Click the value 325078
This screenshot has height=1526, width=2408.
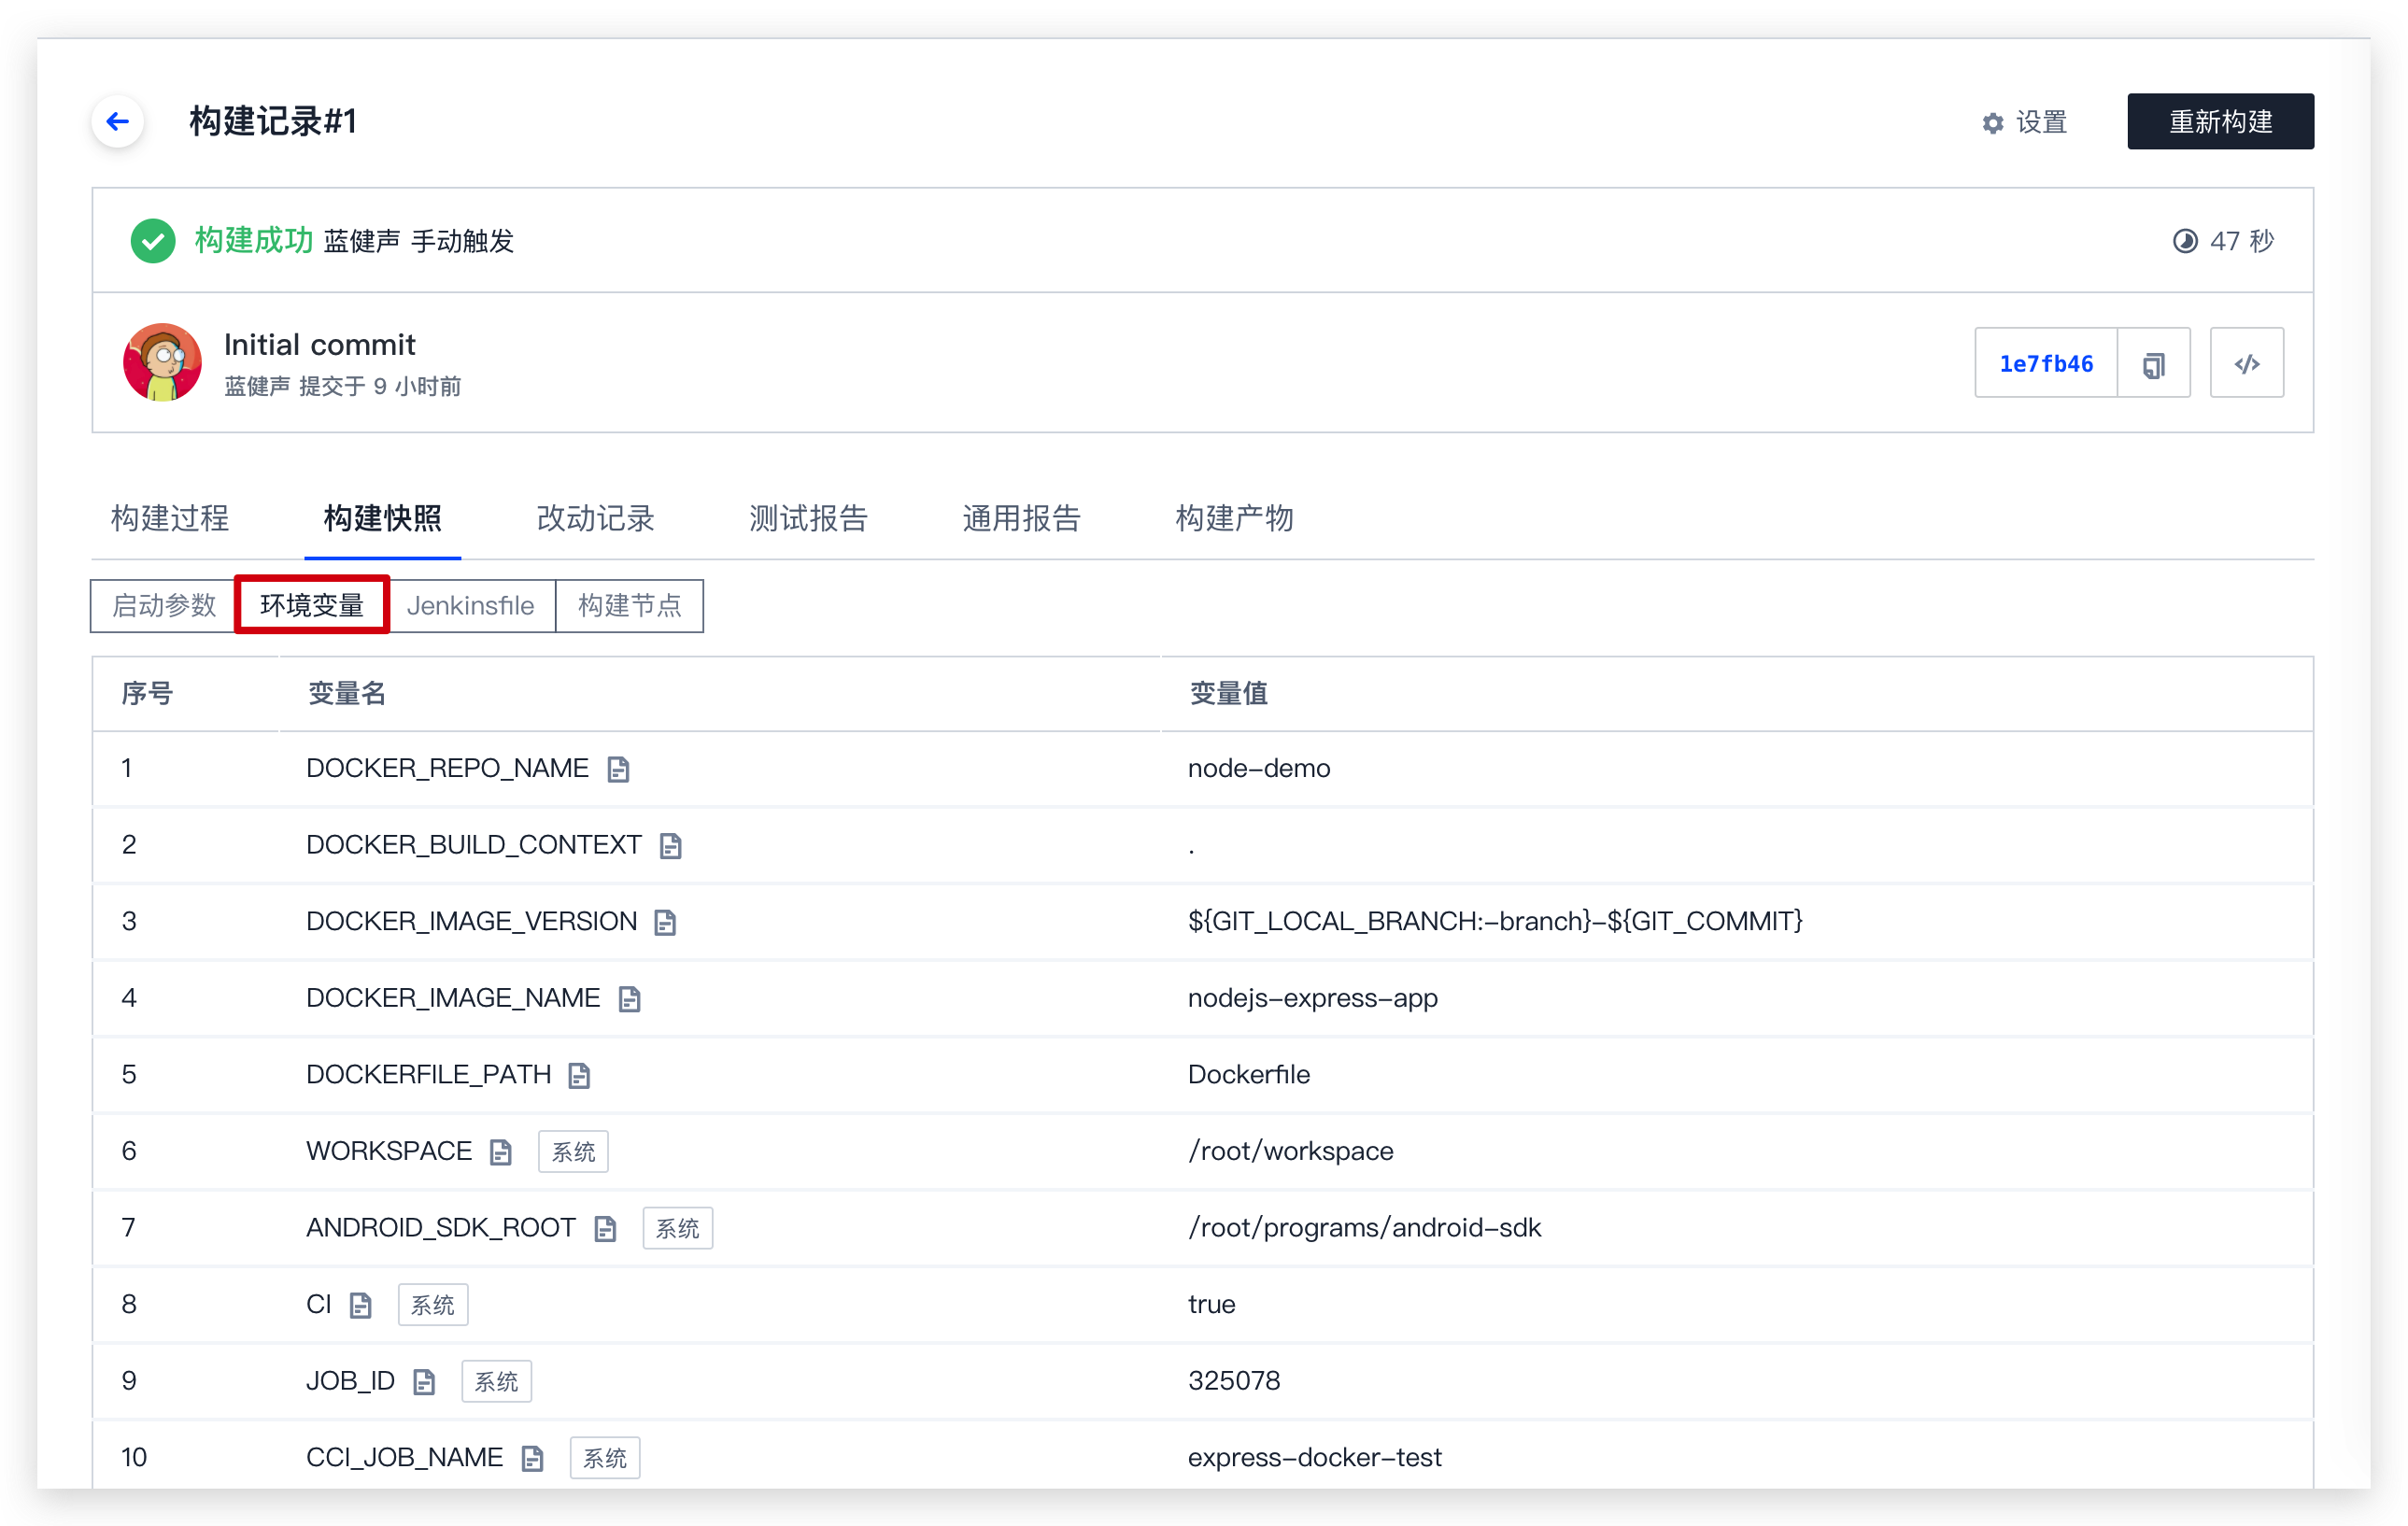(x=1234, y=1382)
